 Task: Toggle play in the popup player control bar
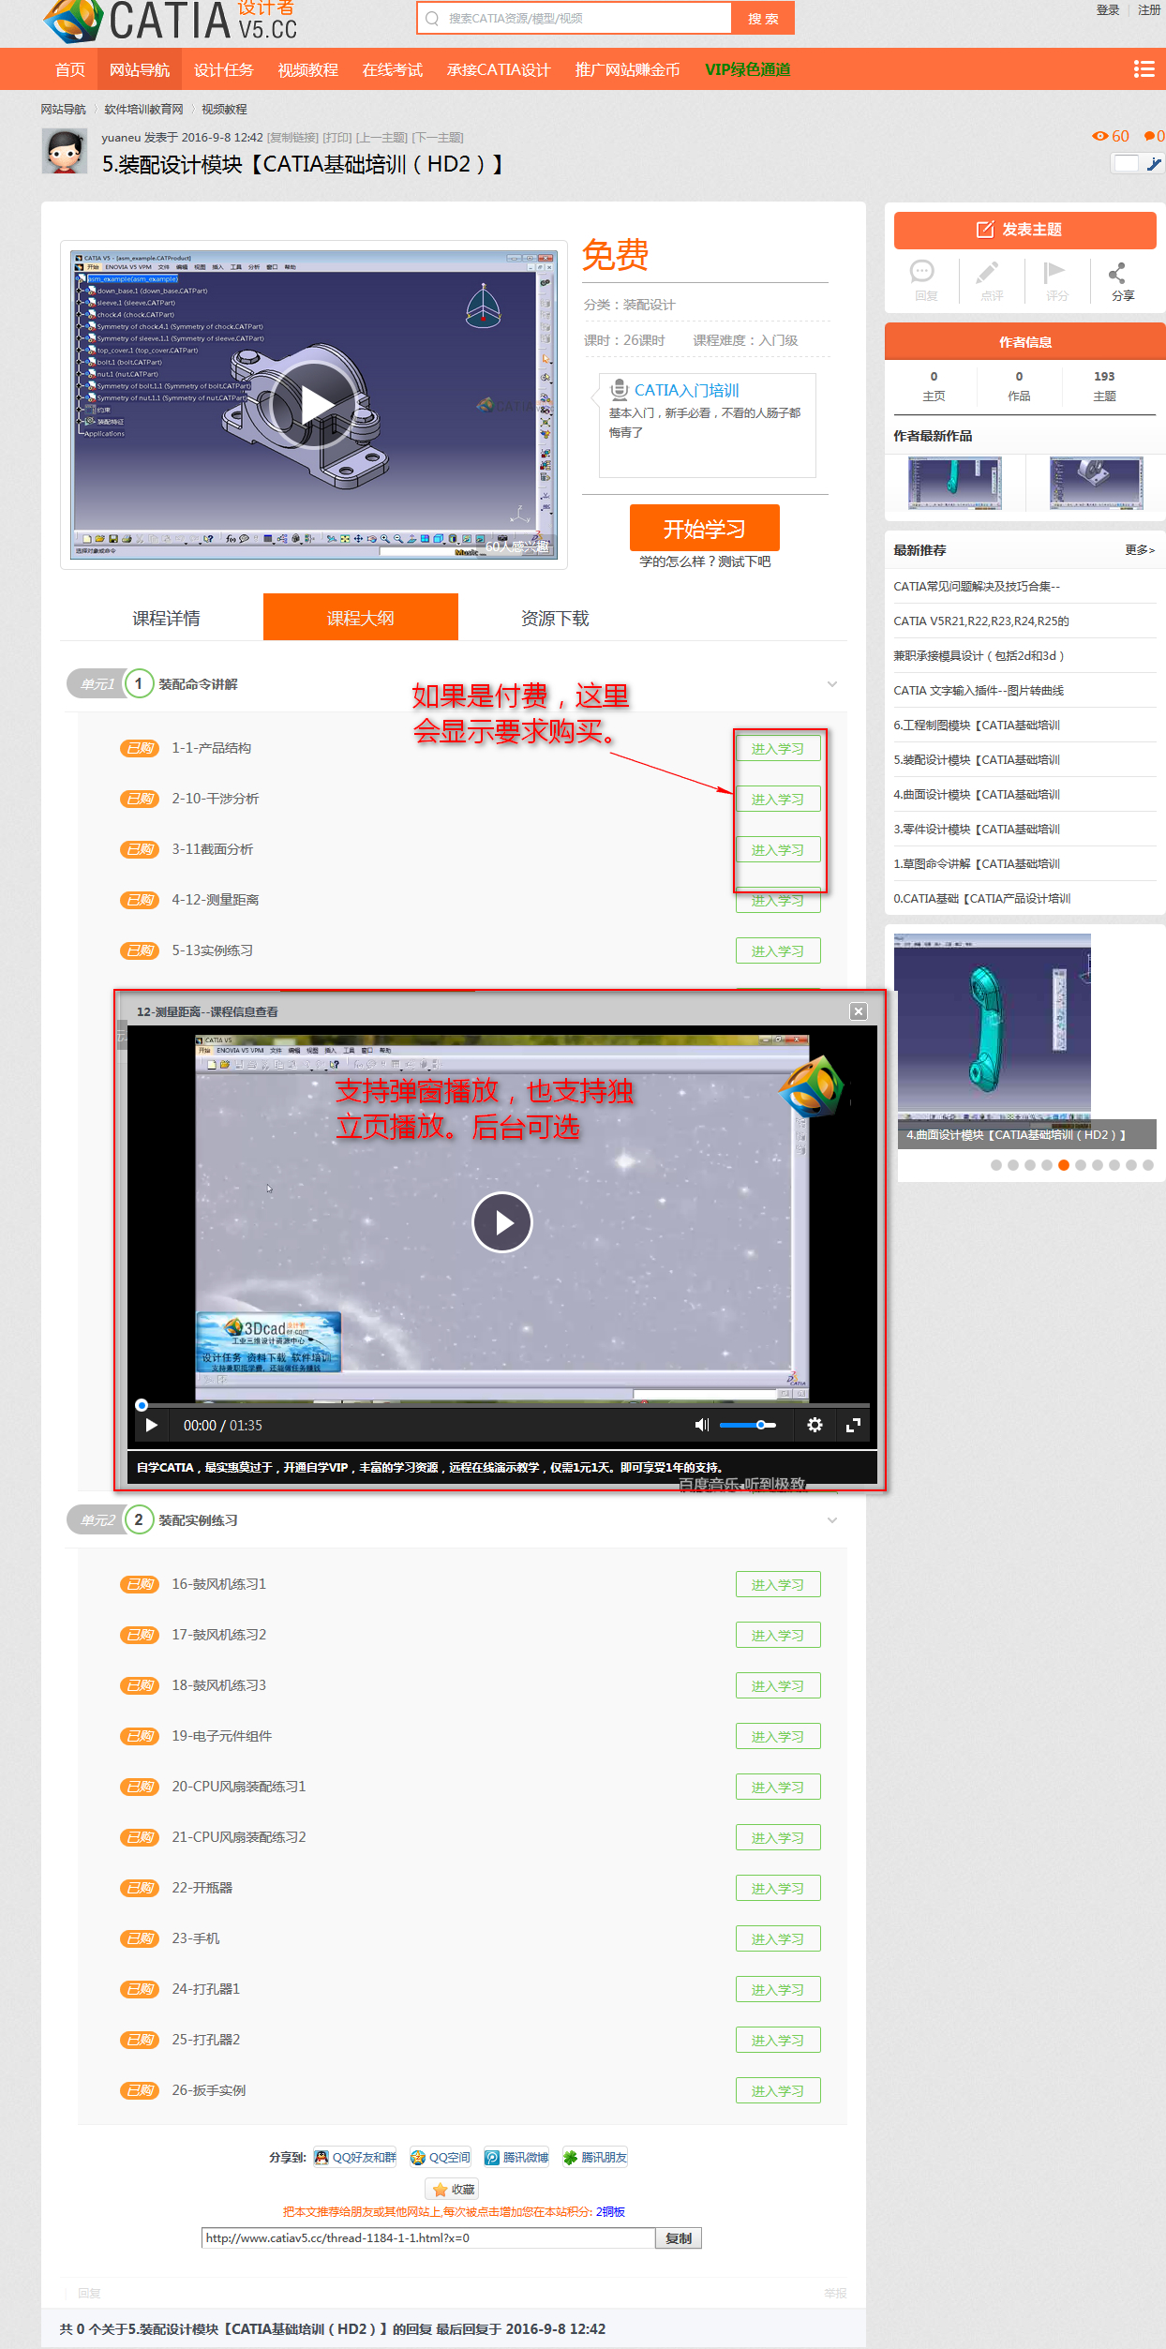tap(152, 1425)
